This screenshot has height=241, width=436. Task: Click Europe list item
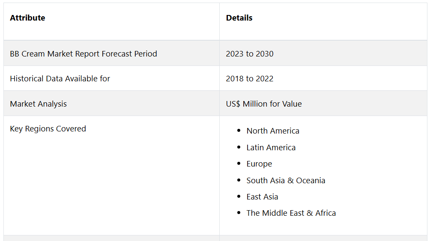[259, 164]
